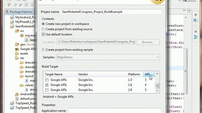Click the TopSpeed_Rob project icon

(x=12, y=108)
